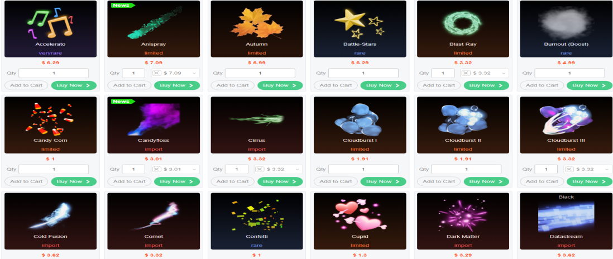The image size is (613, 259).
Task: Click the platform icon in Cirrus price selector
Action: coord(260,169)
